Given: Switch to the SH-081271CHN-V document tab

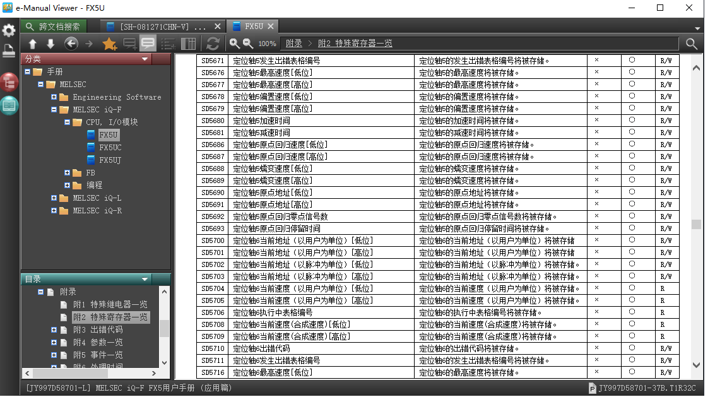Looking at the screenshot, I should pos(163,27).
